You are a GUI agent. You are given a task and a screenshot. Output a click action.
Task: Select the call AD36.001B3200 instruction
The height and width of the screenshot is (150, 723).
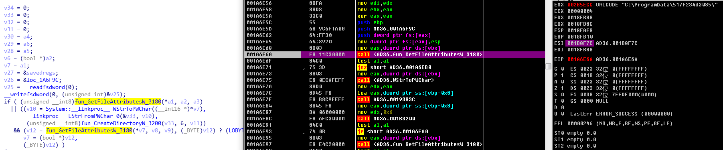(386, 119)
